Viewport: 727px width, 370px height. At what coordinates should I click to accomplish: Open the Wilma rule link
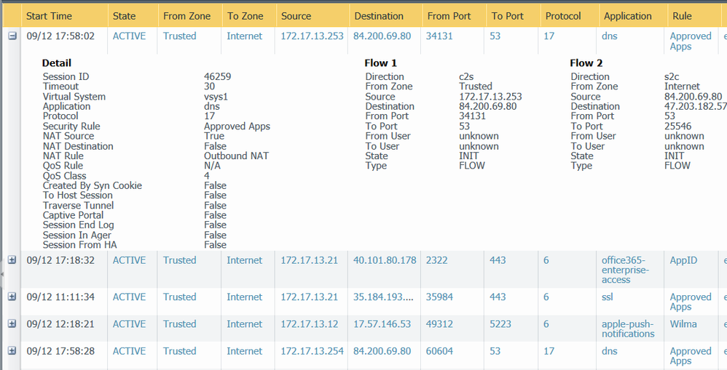683,324
